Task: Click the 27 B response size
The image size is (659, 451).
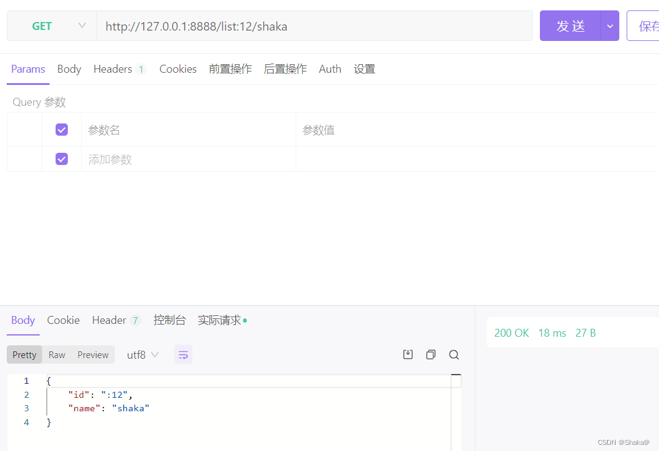Action: tap(586, 333)
